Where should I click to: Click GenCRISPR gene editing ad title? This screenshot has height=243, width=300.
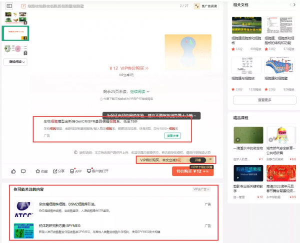pos(90,121)
